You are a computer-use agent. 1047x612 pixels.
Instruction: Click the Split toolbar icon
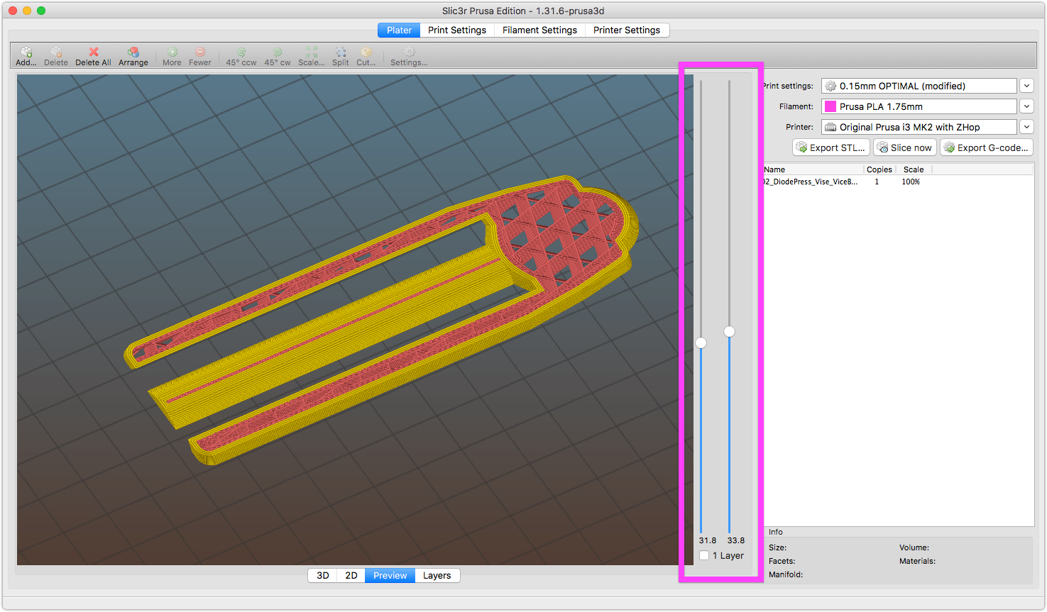(x=341, y=52)
